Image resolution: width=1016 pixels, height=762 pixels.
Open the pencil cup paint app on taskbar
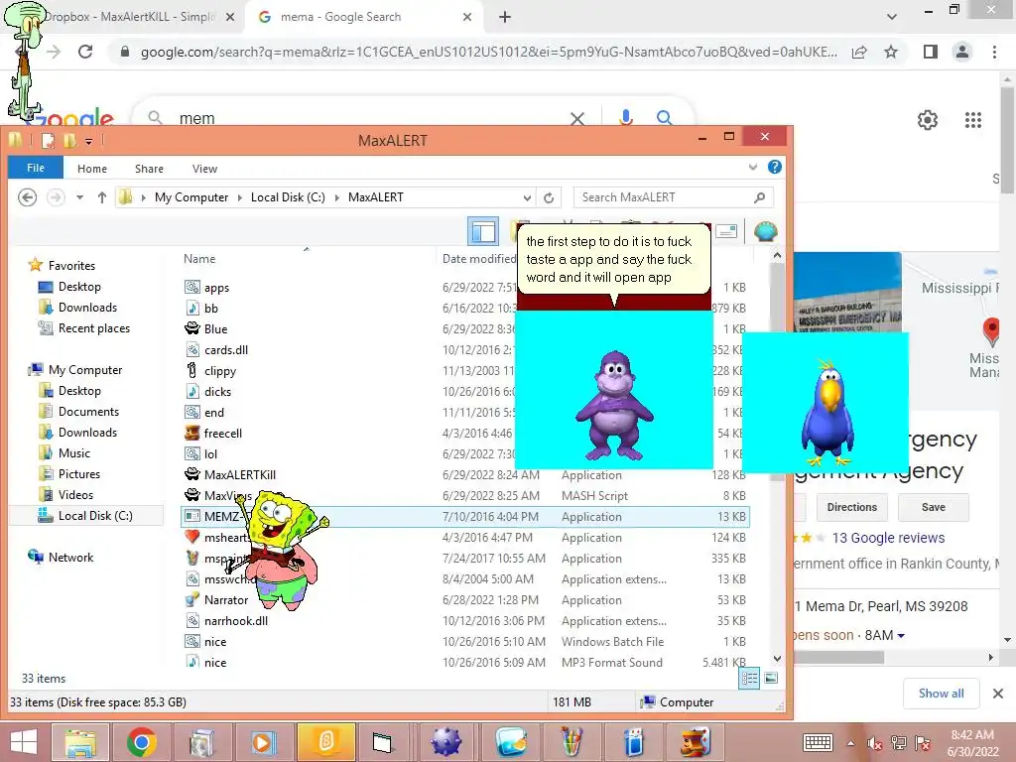point(571,741)
